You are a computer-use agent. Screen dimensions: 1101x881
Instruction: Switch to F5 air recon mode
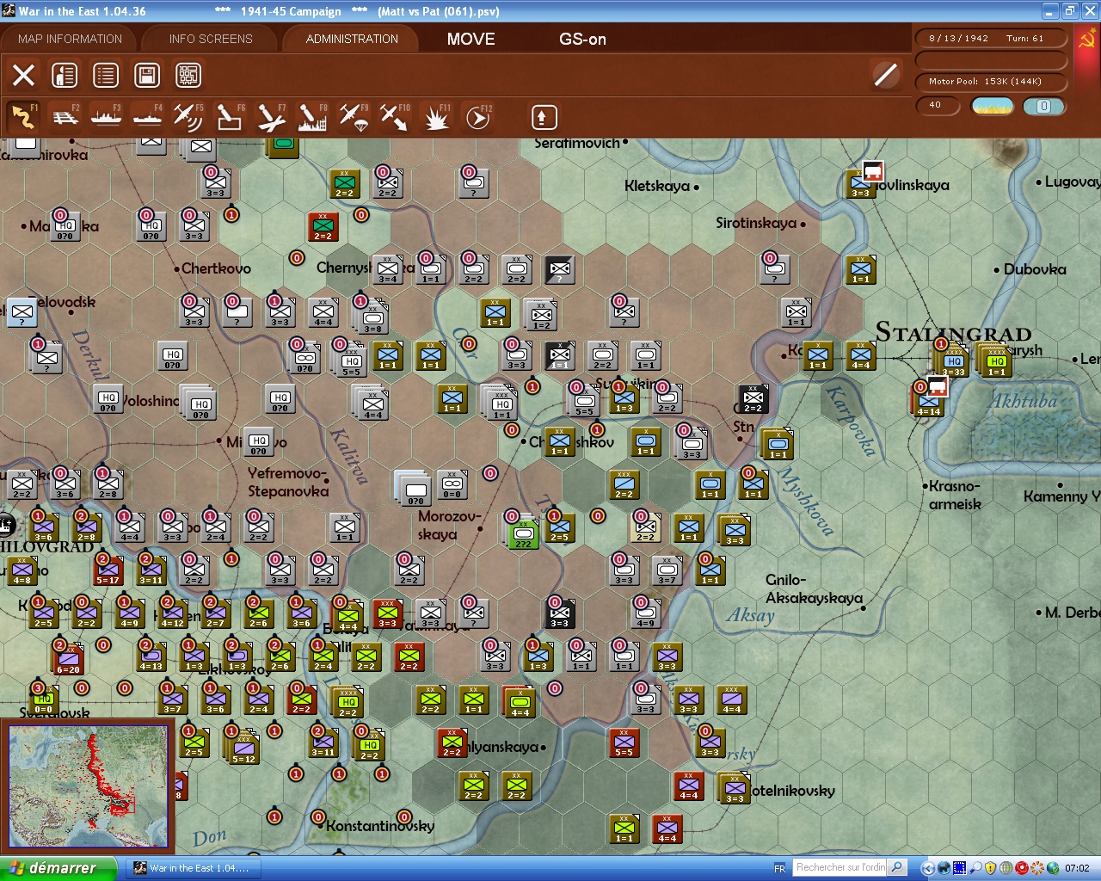tap(188, 116)
